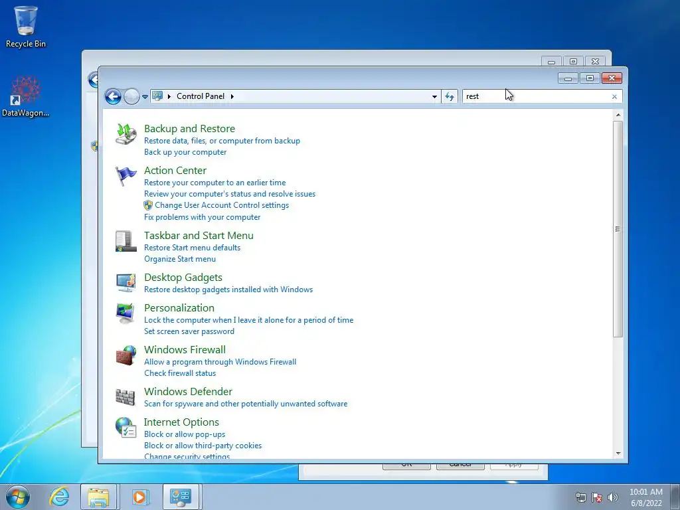Open the Taskbar and Start Menu icon
Viewport: 680px width, 510px height.
126,241
